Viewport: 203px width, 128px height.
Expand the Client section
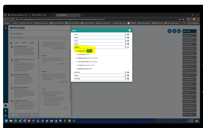(128, 34)
